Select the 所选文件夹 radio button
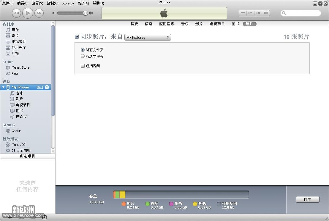The width and height of the screenshot is (329, 221). [83, 56]
